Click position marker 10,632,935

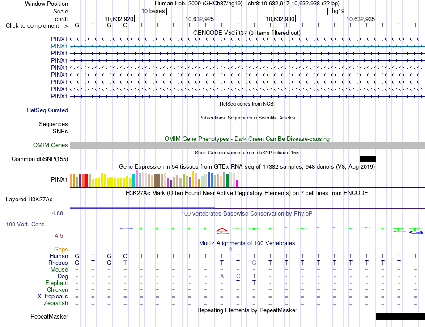[x=361, y=19]
